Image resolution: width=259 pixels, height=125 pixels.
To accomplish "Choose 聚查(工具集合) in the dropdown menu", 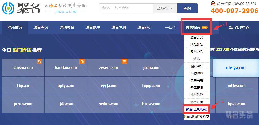I will pyautogui.click(x=197, y=109).
